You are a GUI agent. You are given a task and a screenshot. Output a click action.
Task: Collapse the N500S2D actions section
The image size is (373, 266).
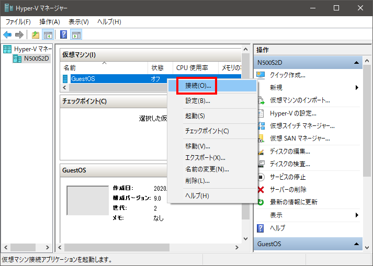356,63
